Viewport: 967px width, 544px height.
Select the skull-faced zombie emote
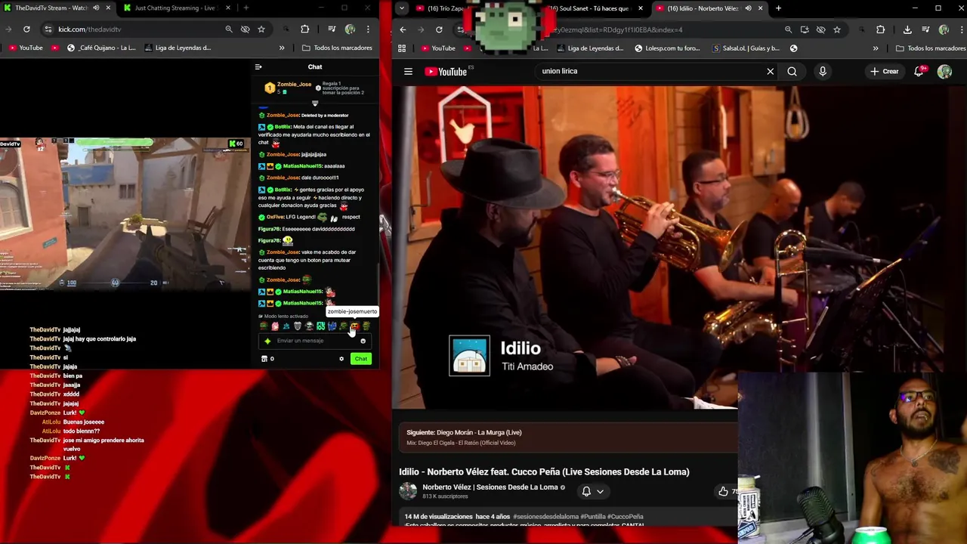coord(309,326)
